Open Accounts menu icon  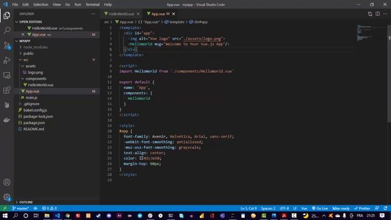pyautogui.click(x=7, y=182)
